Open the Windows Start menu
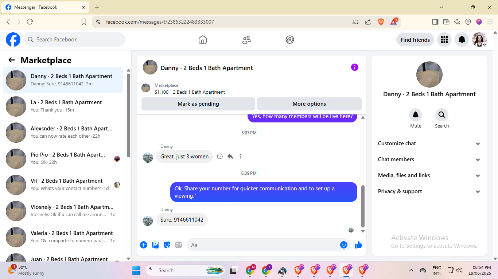The image size is (498, 279). pos(136,270)
